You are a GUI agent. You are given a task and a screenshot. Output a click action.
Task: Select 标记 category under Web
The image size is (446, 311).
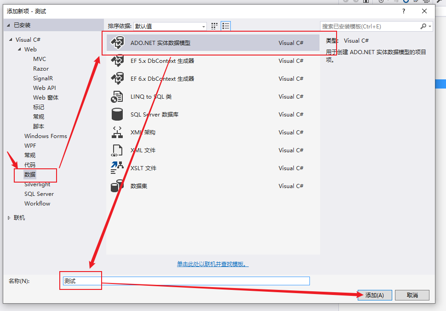pyautogui.click(x=39, y=107)
